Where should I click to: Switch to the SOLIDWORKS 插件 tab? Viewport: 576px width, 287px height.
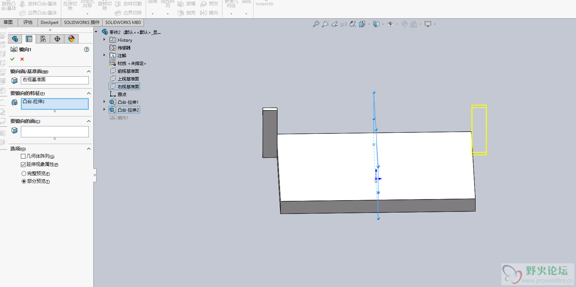click(x=82, y=23)
